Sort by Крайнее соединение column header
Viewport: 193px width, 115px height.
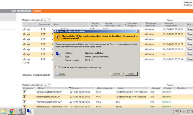point(173,24)
